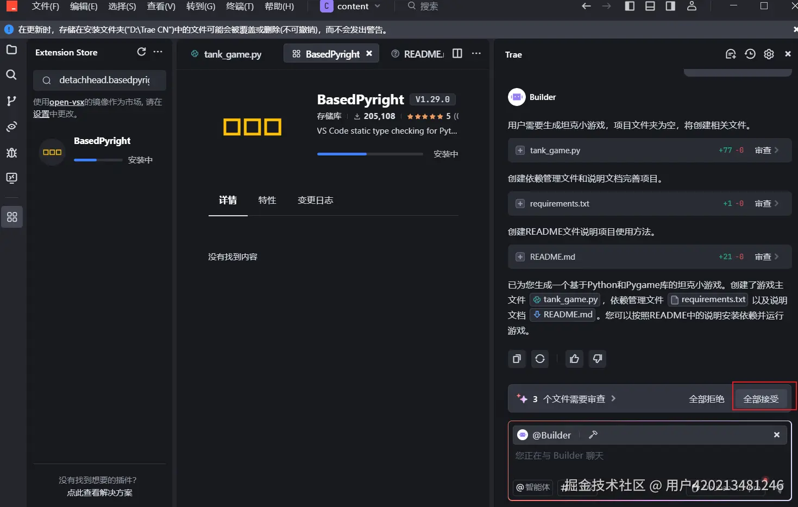Regenerate the Builder response

coord(540,359)
